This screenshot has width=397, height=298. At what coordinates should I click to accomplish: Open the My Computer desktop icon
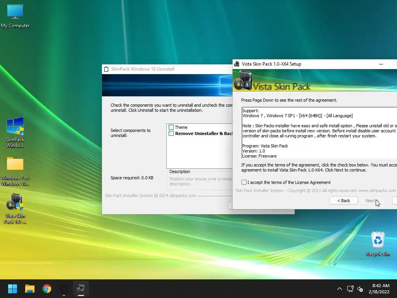click(x=15, y=16)
